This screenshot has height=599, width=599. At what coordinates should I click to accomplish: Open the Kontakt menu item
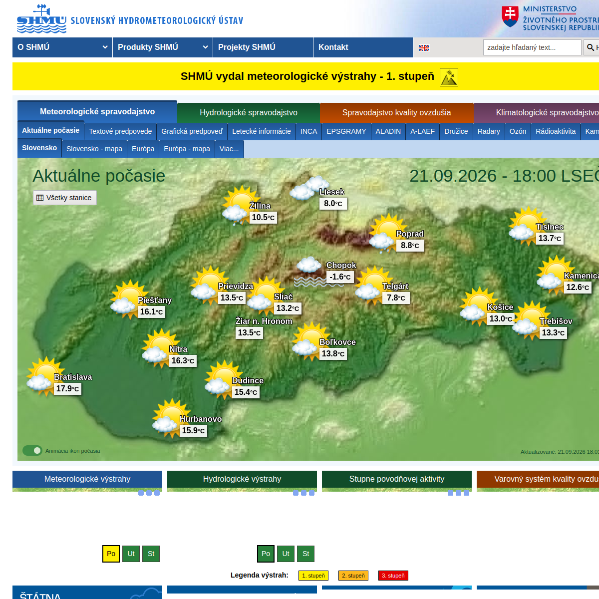(363, 47)
